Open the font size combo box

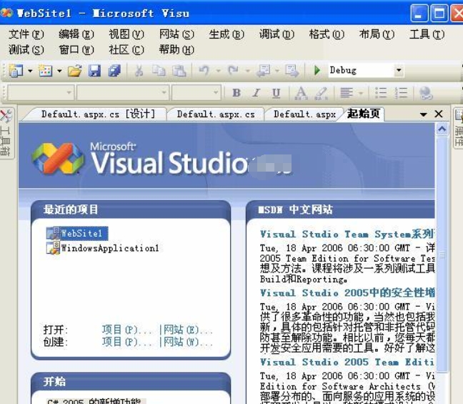coord(196,92)
